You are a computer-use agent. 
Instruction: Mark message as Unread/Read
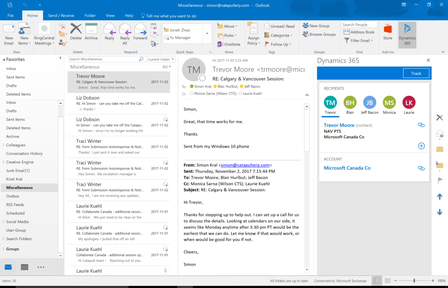pyautogui.click(x=280, y=26)
